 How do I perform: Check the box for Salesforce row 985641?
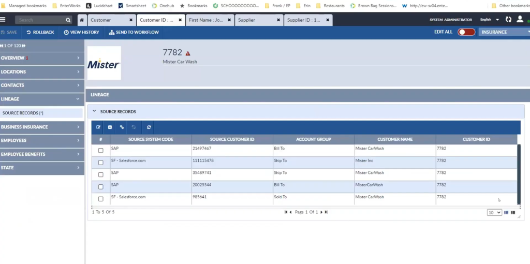pyautogui.click(x=101, y=199)
